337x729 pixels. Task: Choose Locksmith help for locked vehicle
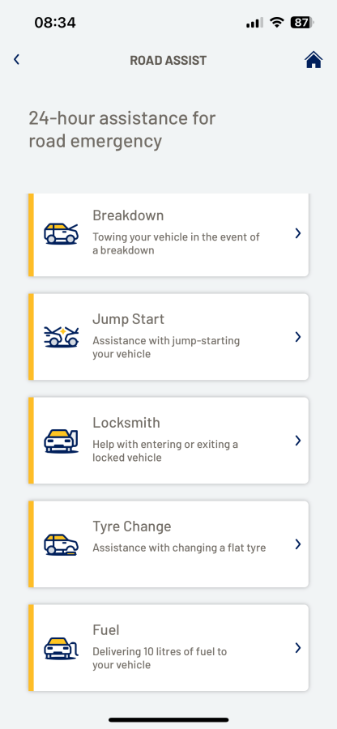pos(165,451)
